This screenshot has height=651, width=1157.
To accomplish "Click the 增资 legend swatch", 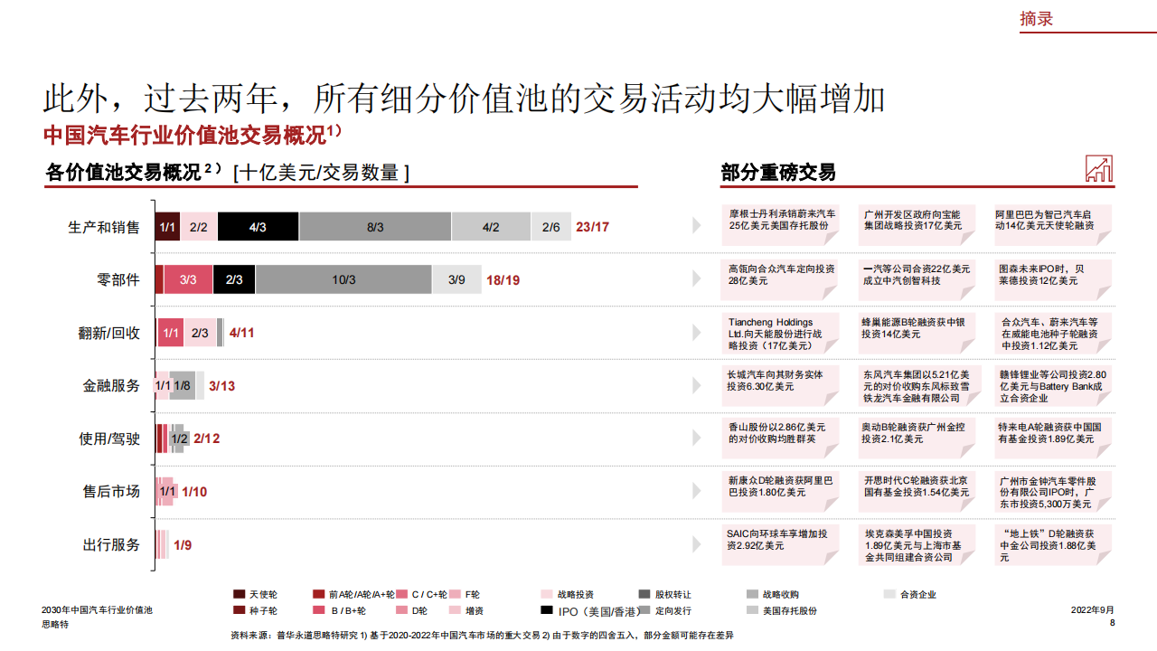I will (x=456, y=610).
